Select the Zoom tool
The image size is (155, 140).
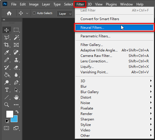tap(7, 105)
